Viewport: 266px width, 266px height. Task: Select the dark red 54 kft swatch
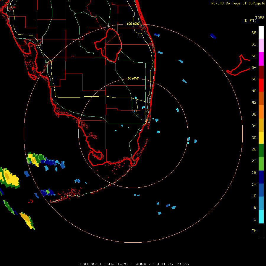point(261,72)
